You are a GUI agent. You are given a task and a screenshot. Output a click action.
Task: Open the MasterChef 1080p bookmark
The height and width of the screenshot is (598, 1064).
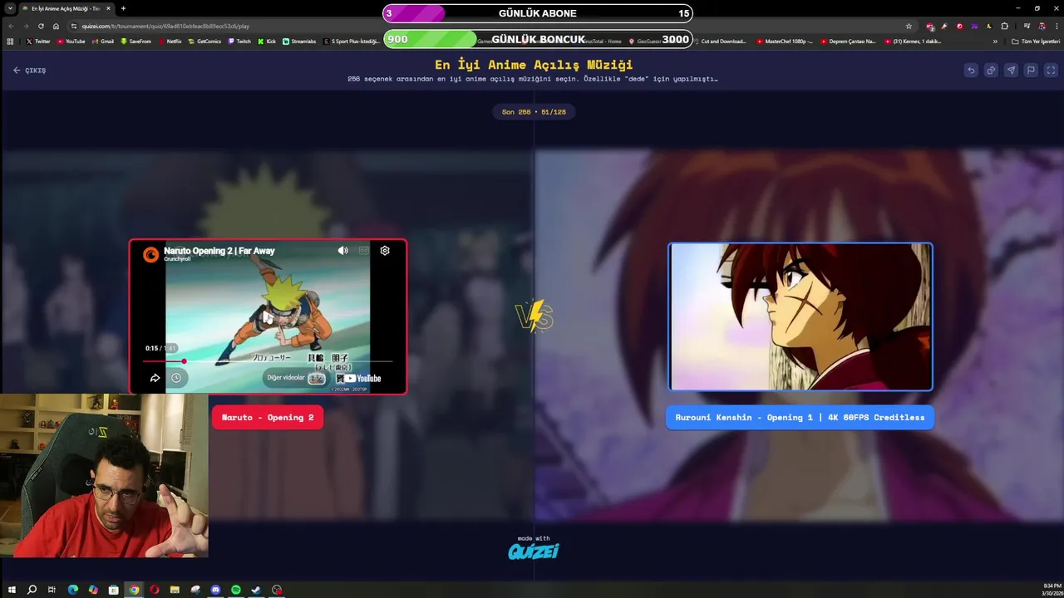[x=785, y=42]
